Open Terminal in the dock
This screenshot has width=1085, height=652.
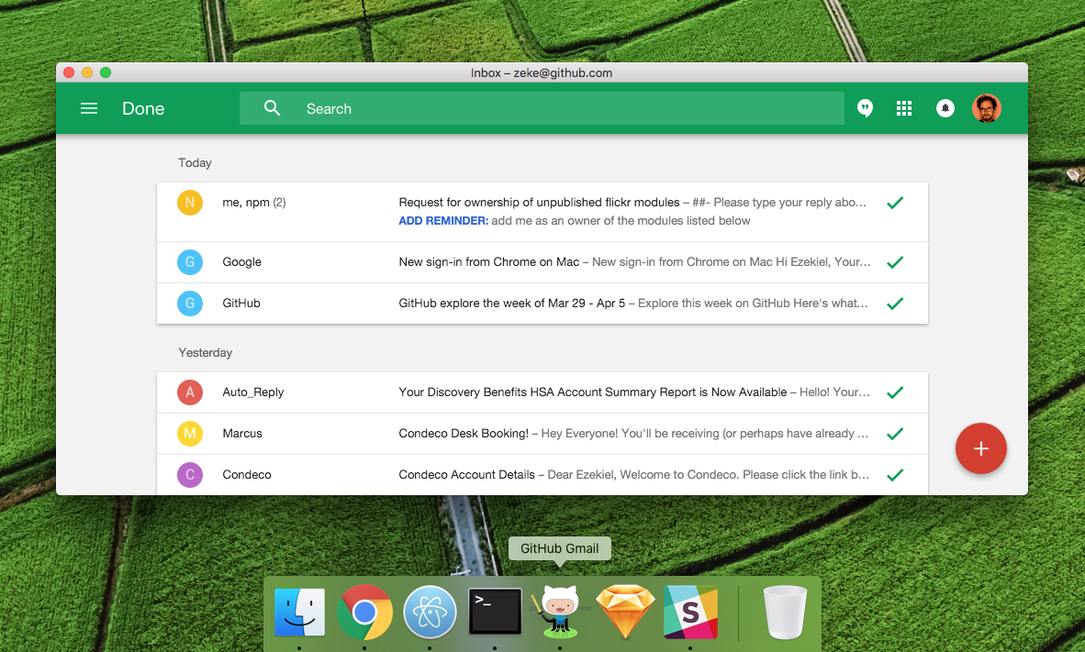click(495, 612)
